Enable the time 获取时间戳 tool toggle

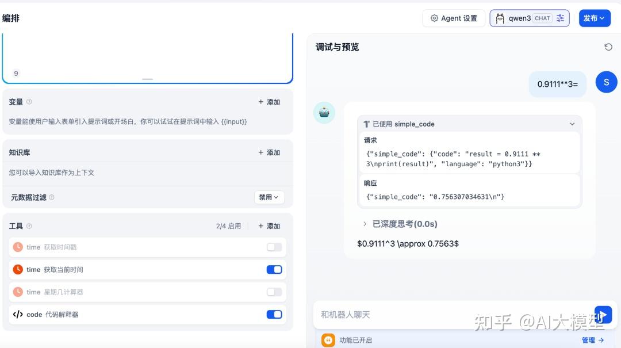(x=274, y=247)
